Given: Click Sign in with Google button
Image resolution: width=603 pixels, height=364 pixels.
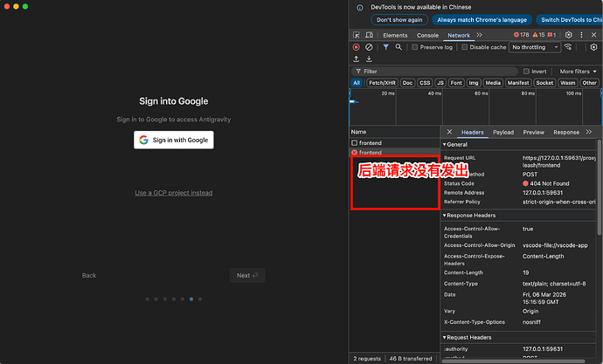Looking at the screenshot, I should [x=174, y=141].
